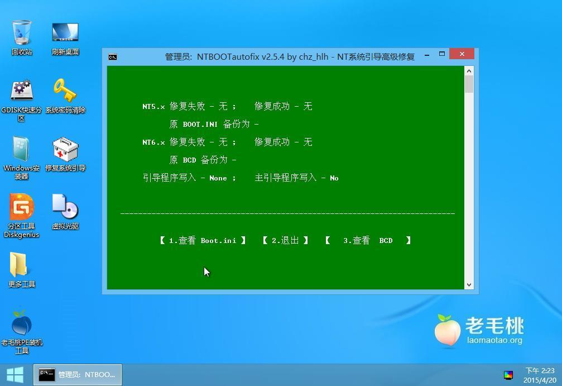Open the Windows安装器 desktop icon
This screenshot has height=386, width=562.
[x=22, y=158]
